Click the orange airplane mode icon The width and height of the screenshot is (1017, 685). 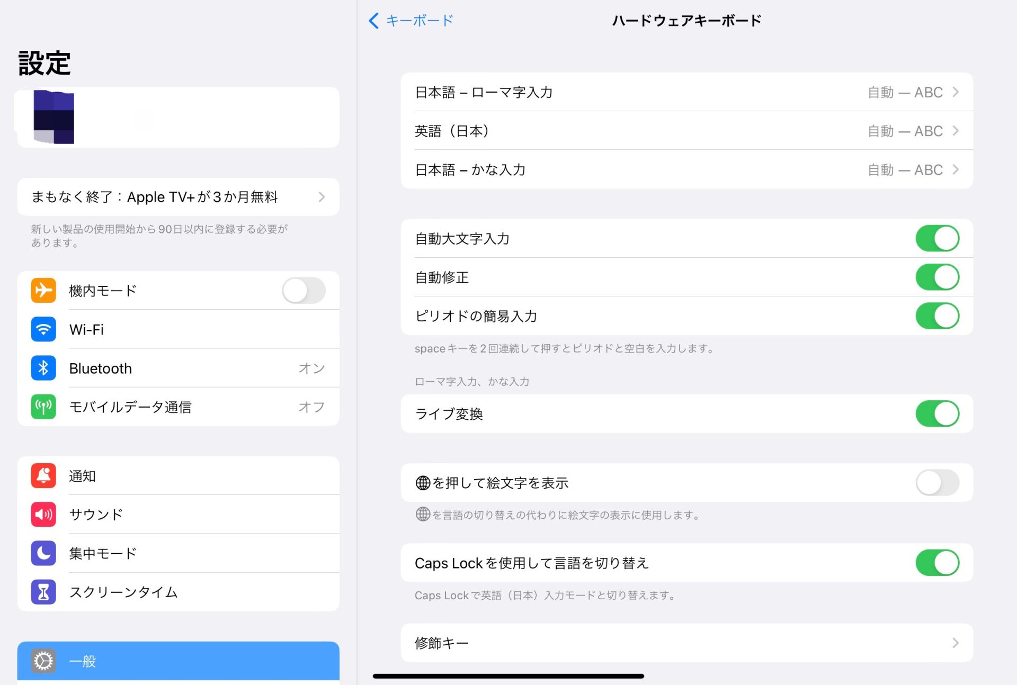point(43,290)
